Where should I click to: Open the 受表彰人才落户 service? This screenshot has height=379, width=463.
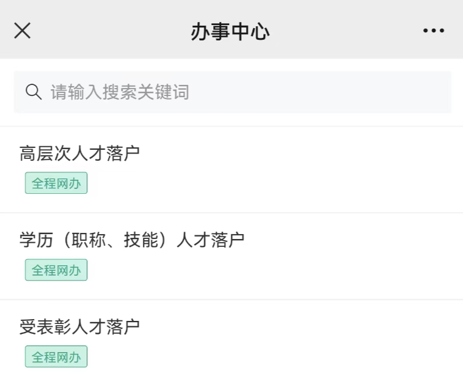pos(79,327)
